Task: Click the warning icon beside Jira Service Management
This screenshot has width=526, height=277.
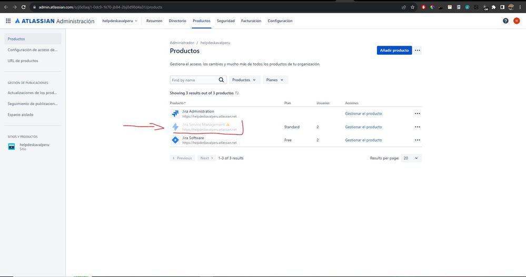Action: click(228, 125)
